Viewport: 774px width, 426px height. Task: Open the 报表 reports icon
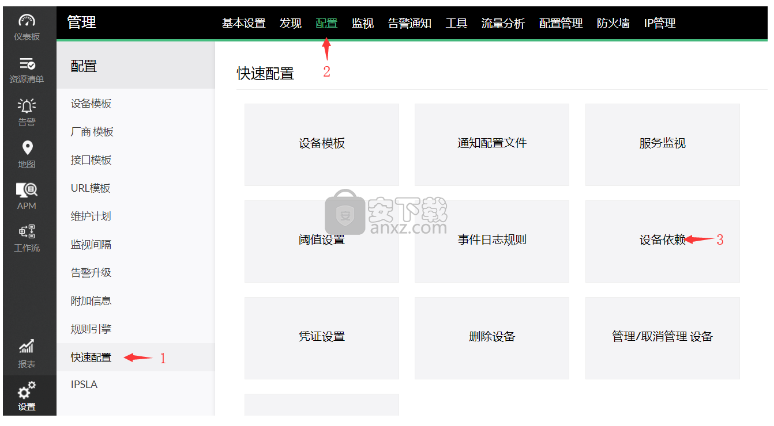click(x=27, y=347)
